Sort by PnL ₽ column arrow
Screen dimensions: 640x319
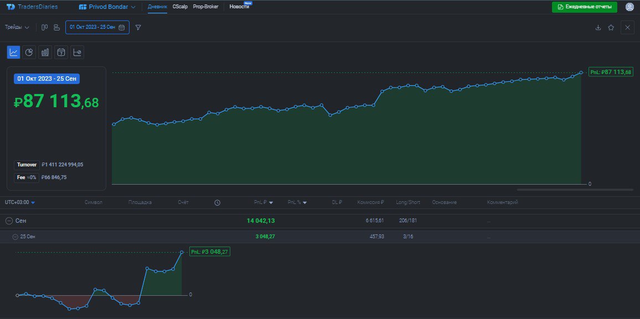pyautogui.click(x=271, y=203)
